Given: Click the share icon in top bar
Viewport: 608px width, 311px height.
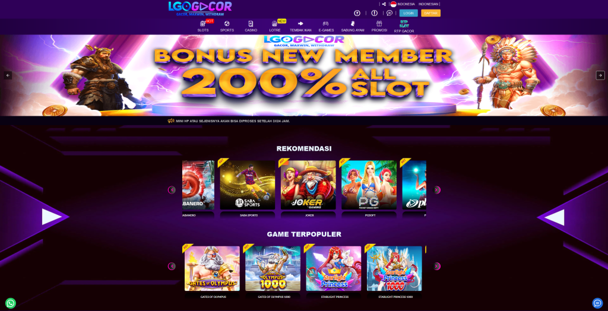Looking at the screenshot, I should point(384,4).
